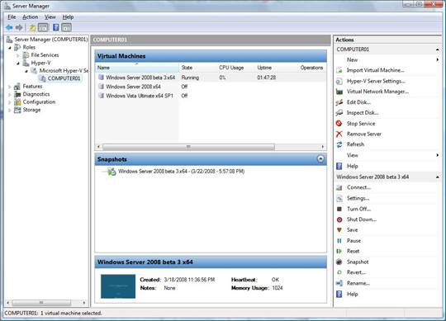Click Connect action for selected VM
The width and height of the screenshot is (446, 321).
pyautogui.click(x=358, y=187)
